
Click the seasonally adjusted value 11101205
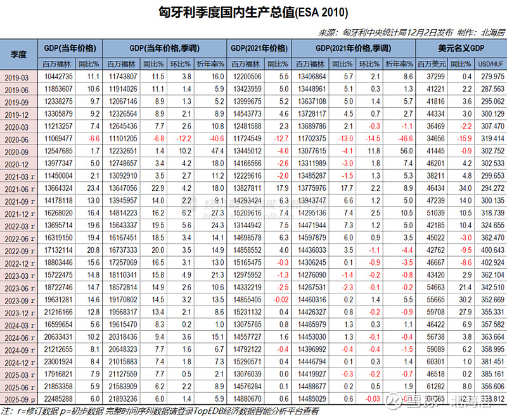pos(123,139)
